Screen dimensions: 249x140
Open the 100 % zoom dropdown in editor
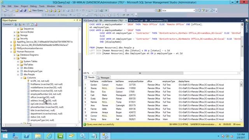93,73
